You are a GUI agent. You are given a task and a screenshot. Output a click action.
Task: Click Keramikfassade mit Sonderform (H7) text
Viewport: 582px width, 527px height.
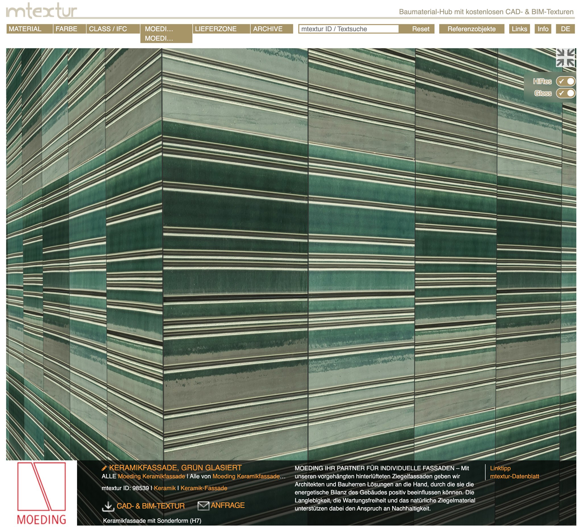point(152,521)
